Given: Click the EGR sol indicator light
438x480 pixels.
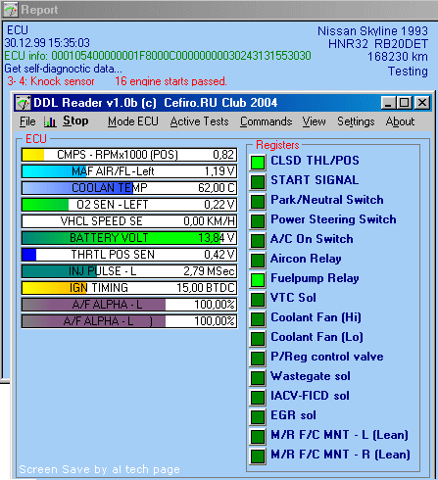Looking at the screenshot, I should [x=258, y=417].
